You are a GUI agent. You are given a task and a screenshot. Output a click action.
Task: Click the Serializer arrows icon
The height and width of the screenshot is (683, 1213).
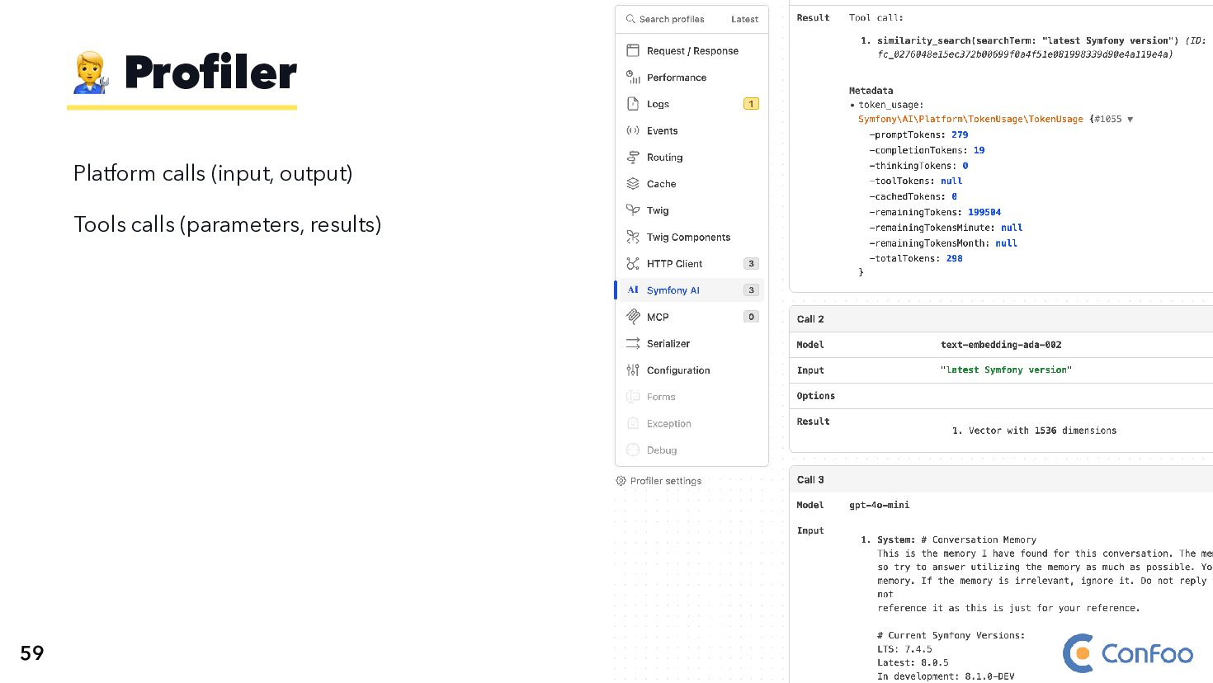point(633,343)
